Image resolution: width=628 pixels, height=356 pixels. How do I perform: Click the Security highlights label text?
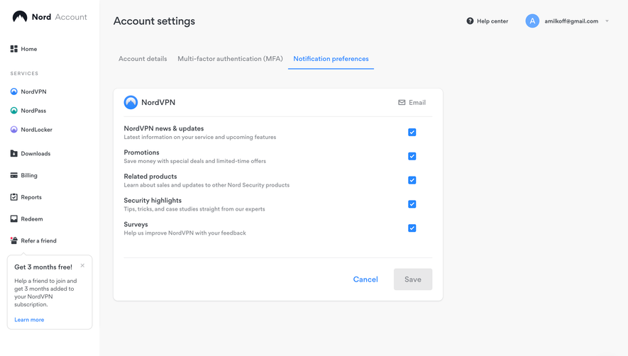(x=153, y=201)
